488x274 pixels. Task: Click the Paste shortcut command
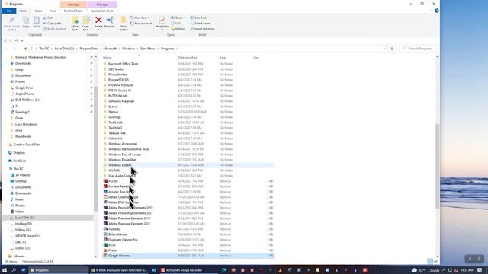(x=54, y=29)
